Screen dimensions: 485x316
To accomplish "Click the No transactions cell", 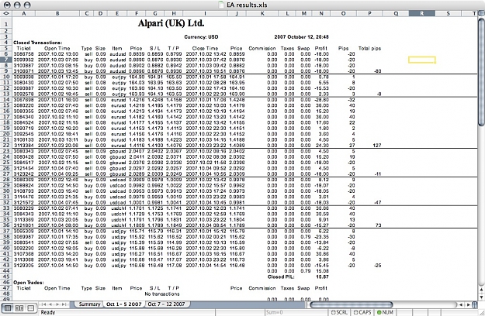I will 161,294.
